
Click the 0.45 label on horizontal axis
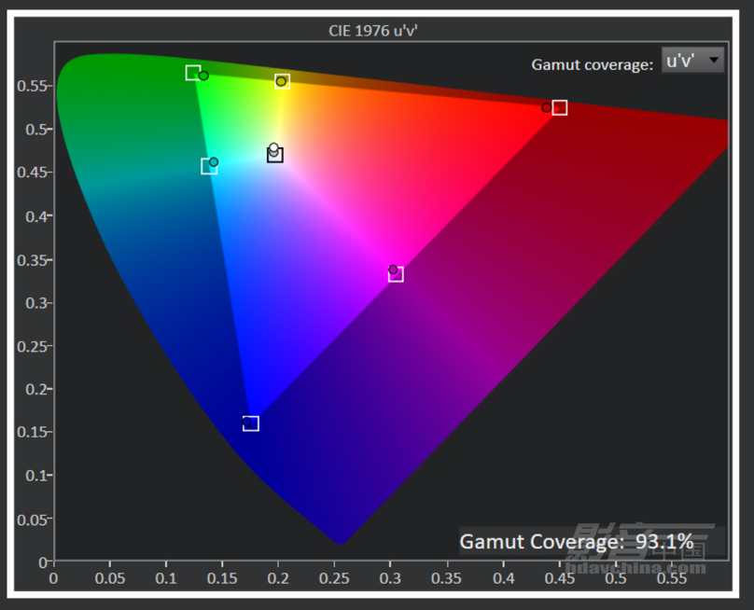(x=560, y=578)
